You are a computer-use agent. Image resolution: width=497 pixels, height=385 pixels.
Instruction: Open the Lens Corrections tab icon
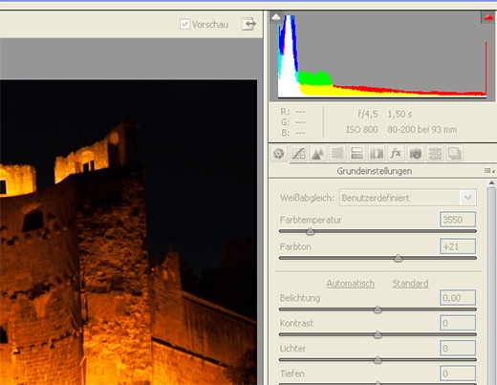click(x=377, y=154)
